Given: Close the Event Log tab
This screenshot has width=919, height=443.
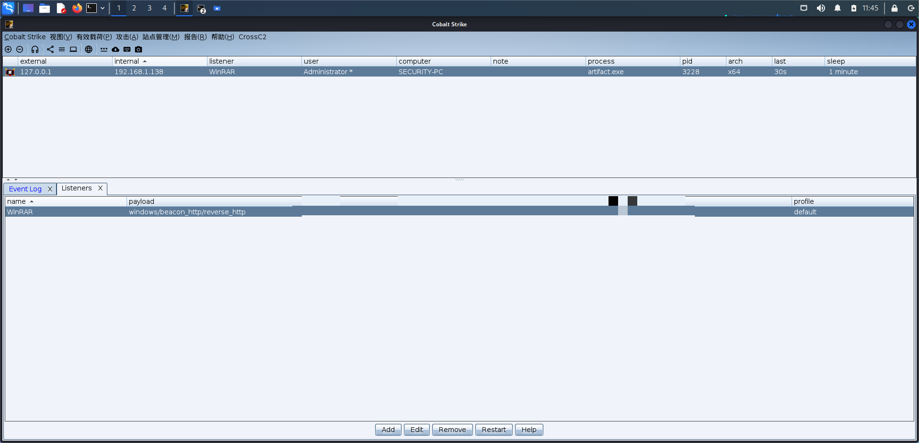Looking at the screenshot, I should click(x=50, y=189).
